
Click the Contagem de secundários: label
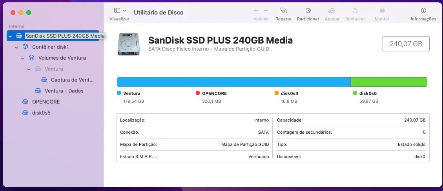point(304,132)
